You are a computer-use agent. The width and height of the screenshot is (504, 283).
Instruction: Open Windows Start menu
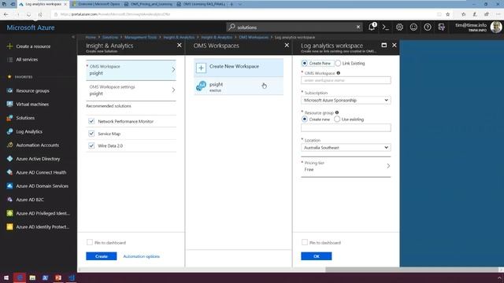pos(6,277)
